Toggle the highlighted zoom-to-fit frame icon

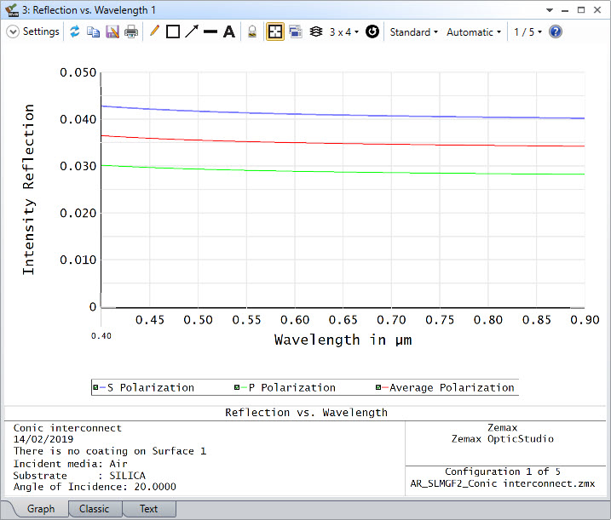pos(275,32)
